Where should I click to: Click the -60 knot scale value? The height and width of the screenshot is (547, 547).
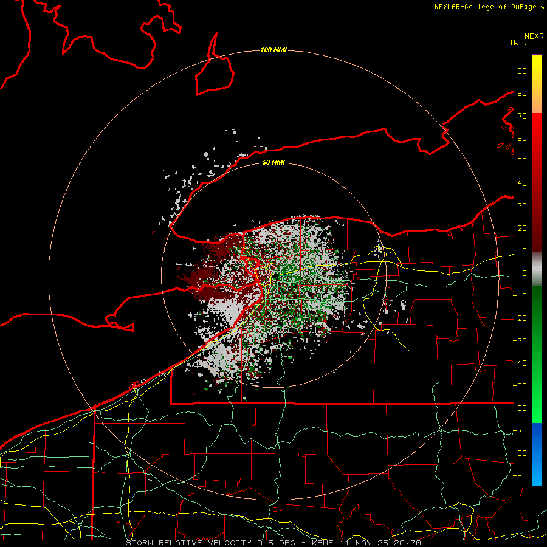tap(520, 408)
